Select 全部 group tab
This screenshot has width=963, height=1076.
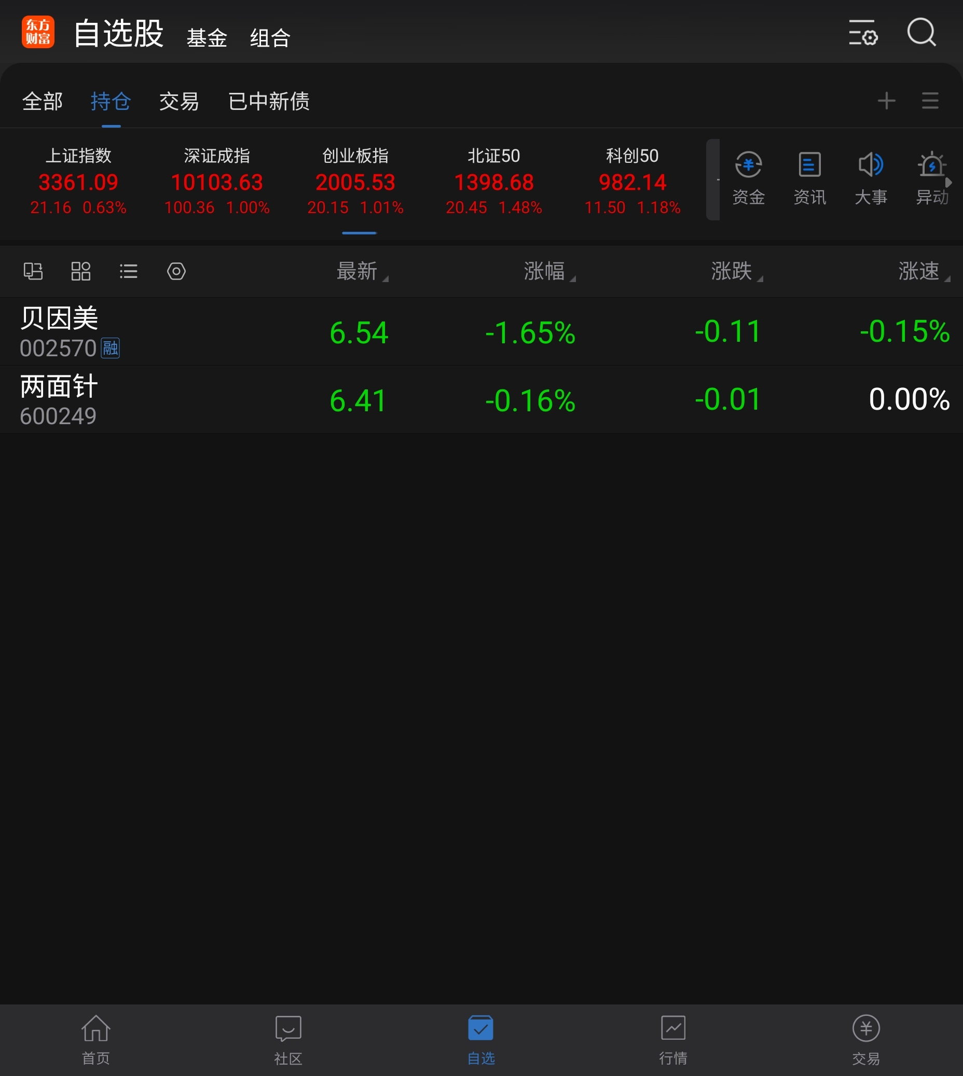(x=43, y=101)
